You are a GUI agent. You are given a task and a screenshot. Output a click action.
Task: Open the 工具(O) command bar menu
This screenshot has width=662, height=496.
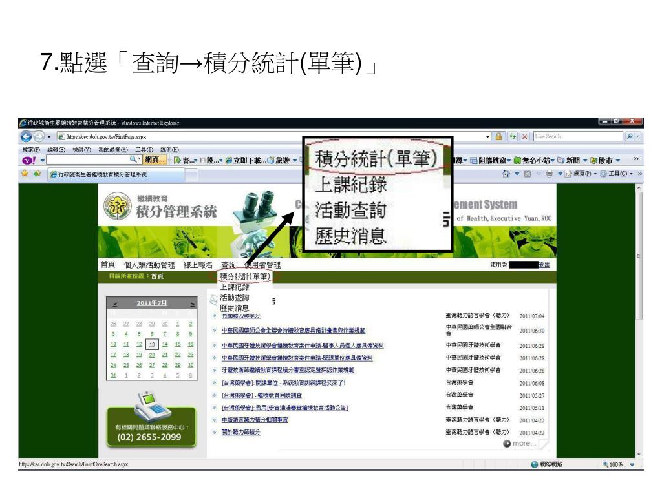[616, 173]
